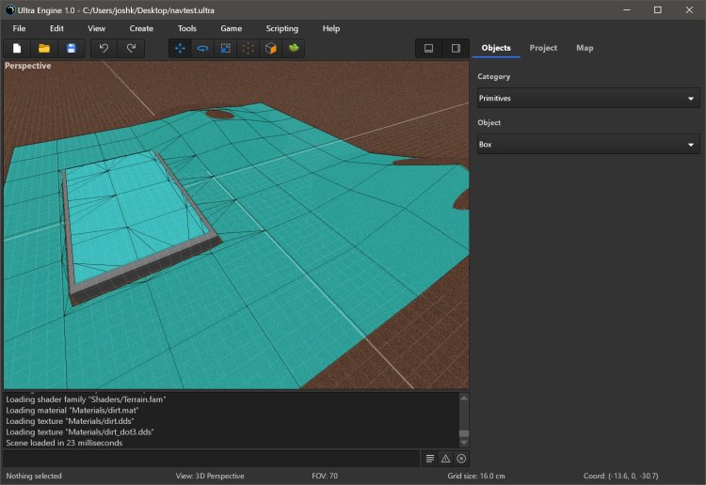Open the Scripting menu

(281, 29)
